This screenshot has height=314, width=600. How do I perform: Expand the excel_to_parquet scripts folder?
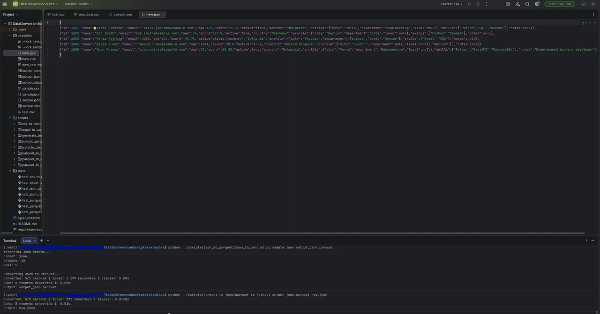[x=15, y=130]
